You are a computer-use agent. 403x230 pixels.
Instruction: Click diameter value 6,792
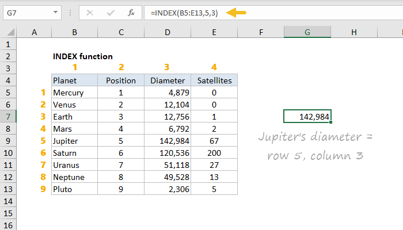[168, 129]
